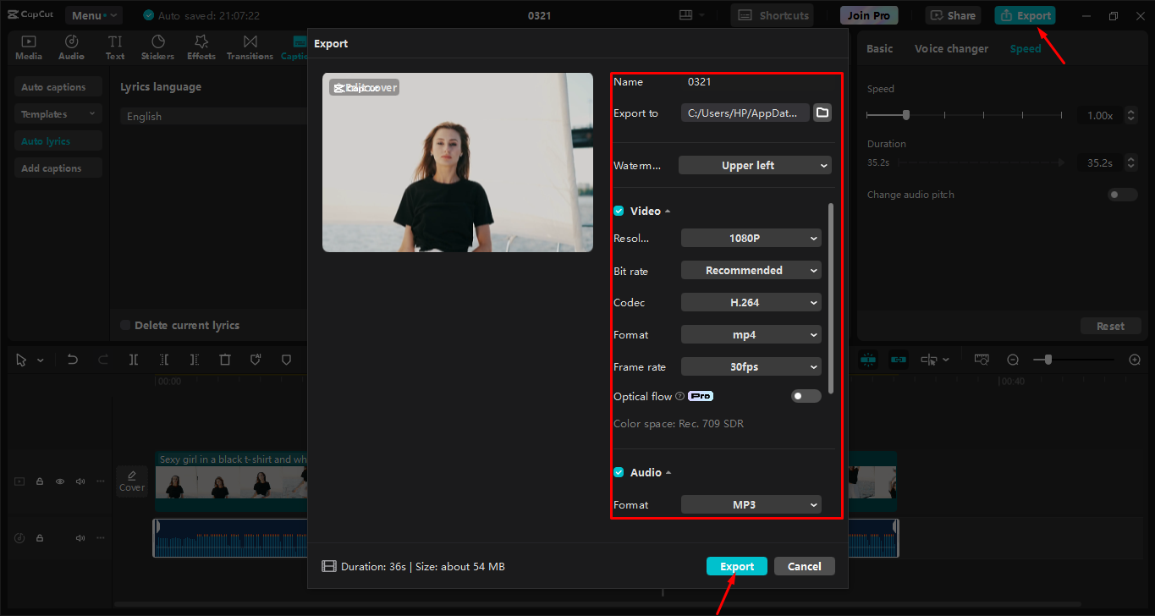The height and width of the screenshot is (616, 1155).
Task: Open the Menu dropdown in the top bar
Action: point(93,14)
